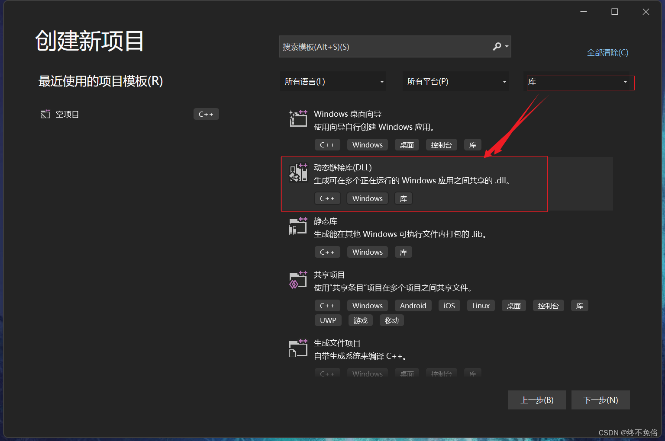
Task: Select the 动态链接库(DLL) template title
Action: [x=343, y=168]
